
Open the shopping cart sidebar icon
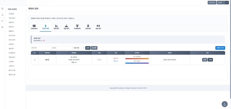pos(2,27)
